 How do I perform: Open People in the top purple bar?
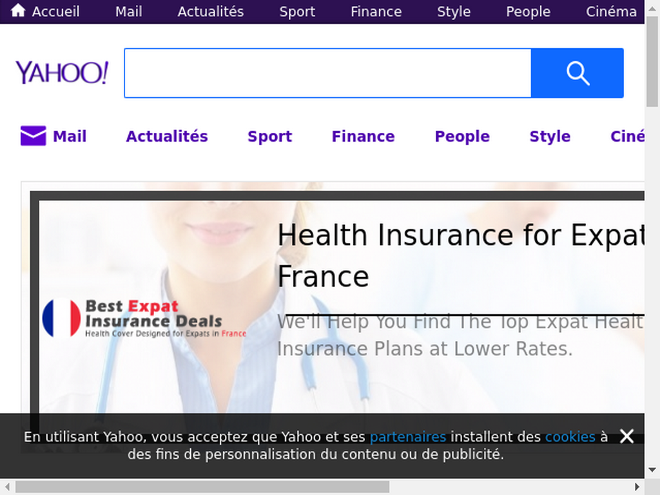pos(529,12)
